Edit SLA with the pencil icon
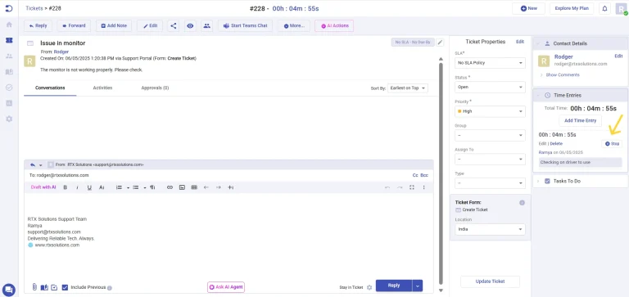The width and height of the screenshot is (629, 297). coord(440,42)
